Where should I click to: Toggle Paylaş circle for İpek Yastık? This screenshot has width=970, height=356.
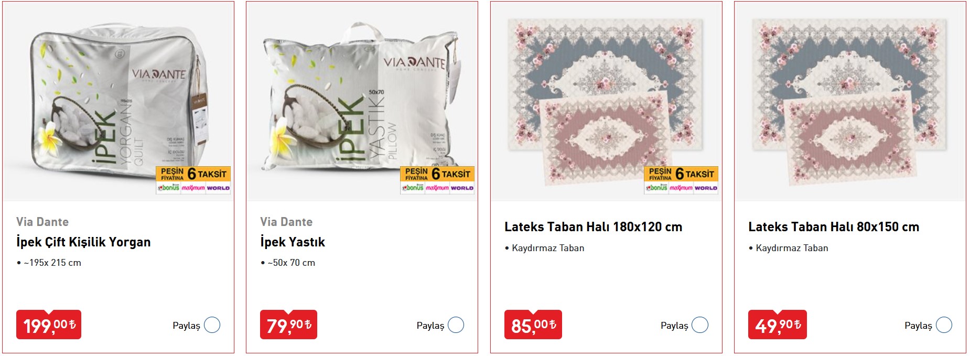(x=456, y=325)
